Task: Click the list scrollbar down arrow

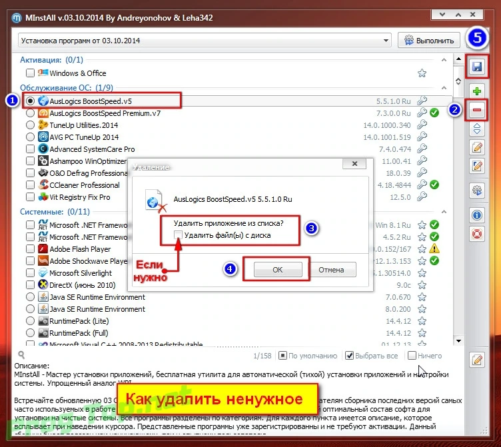Action: click(458, 341)
